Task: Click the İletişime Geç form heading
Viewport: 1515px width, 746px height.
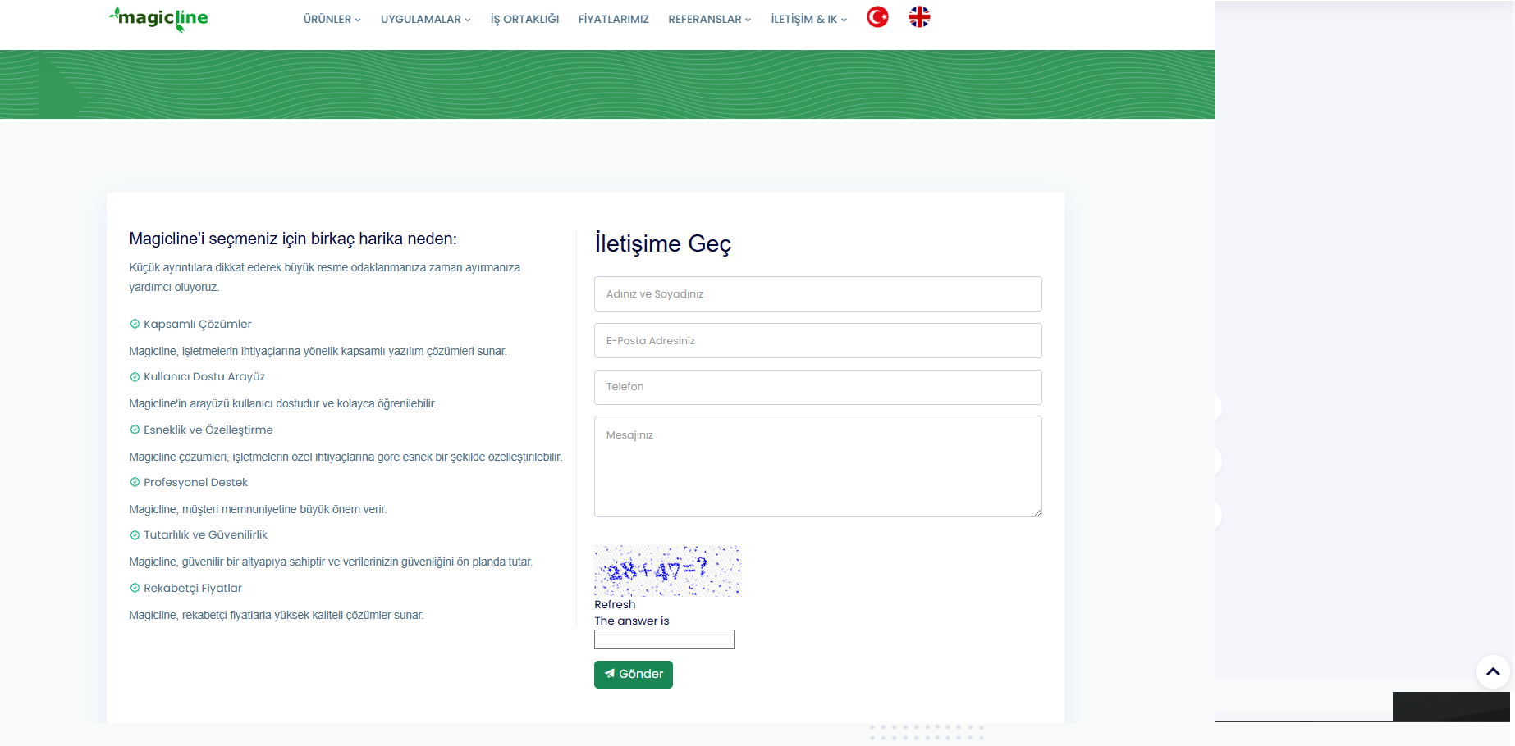Action: tap(663, 243)
